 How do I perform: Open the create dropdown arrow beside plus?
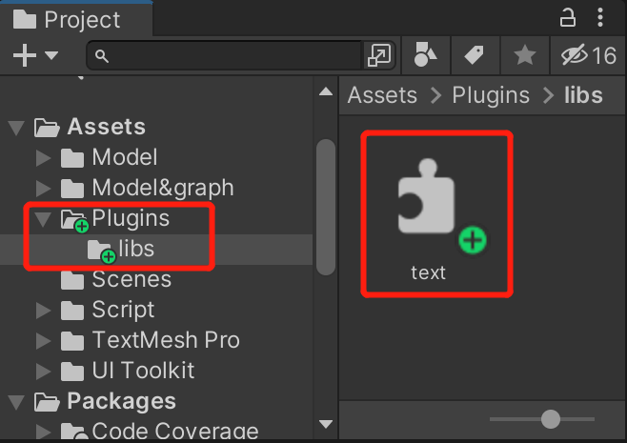51,54
